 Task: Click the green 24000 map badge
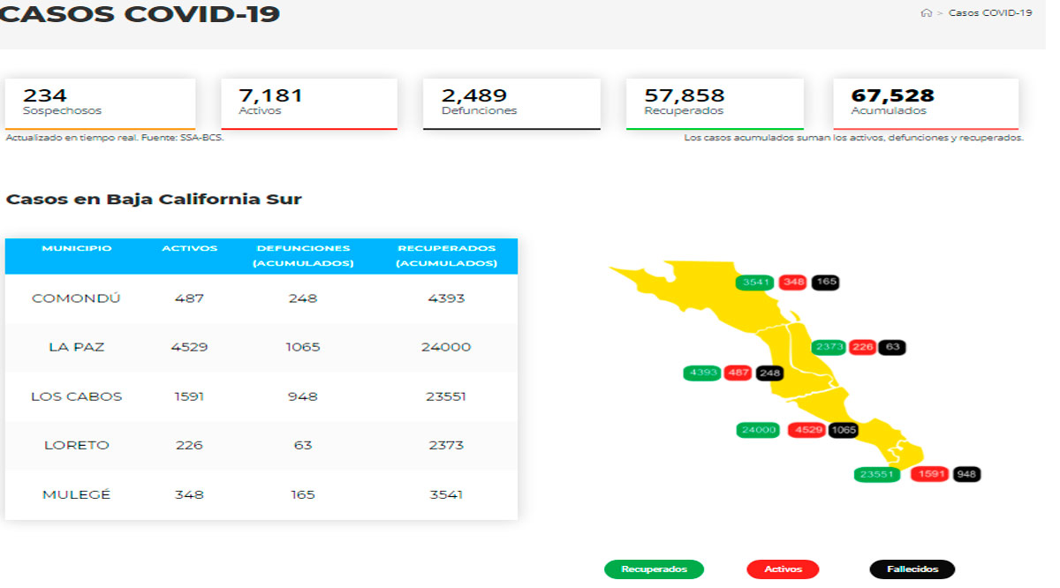(759, 430)
